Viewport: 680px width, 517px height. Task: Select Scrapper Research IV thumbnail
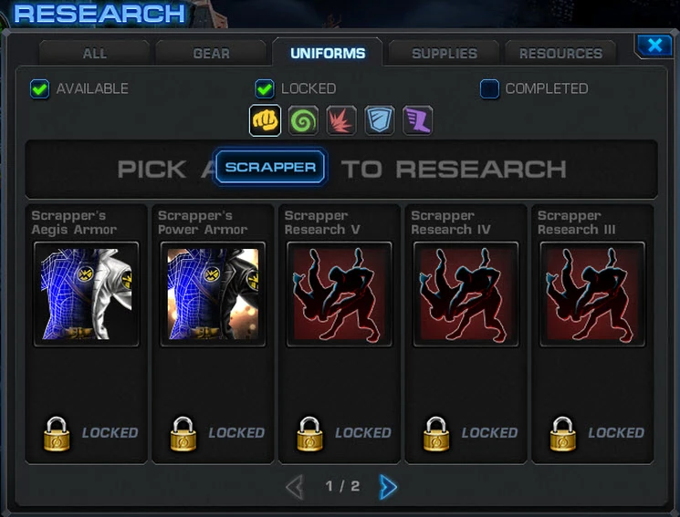[466, 295]
